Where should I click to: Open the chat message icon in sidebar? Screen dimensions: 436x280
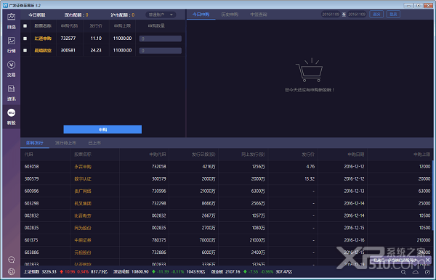point(12,260)
